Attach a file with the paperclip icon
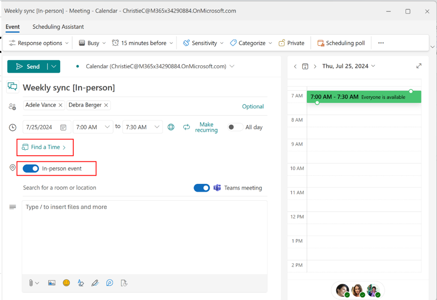The image size is (437, 300). tap(32, 283)
